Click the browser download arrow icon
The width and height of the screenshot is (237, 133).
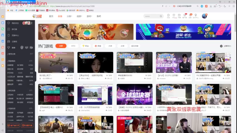coord(211,6)
